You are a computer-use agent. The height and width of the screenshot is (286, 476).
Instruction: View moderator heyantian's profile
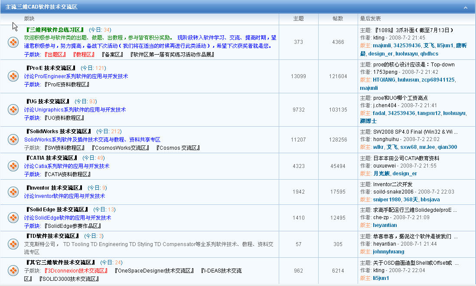point(385,225)
